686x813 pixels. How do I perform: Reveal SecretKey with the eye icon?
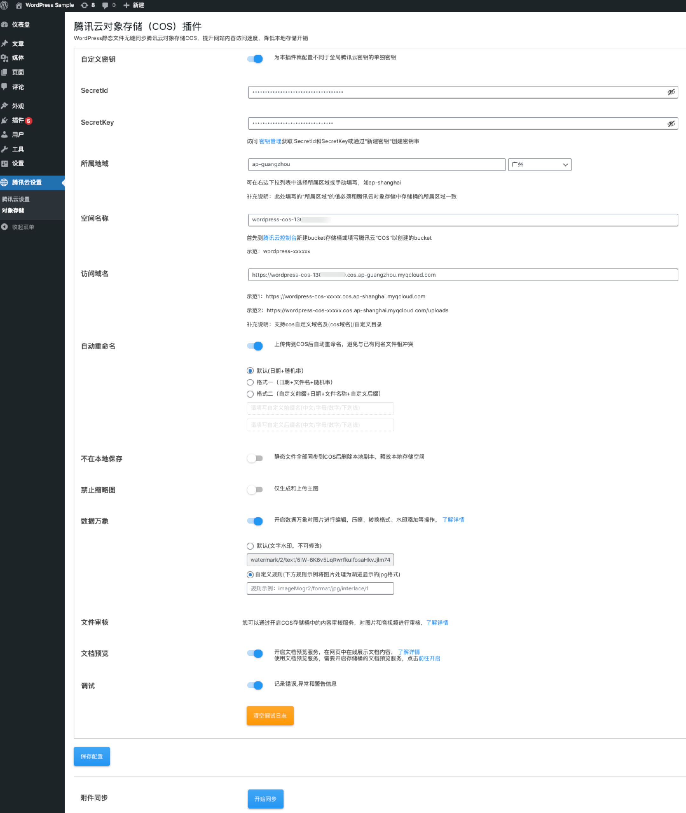(671, 124)
